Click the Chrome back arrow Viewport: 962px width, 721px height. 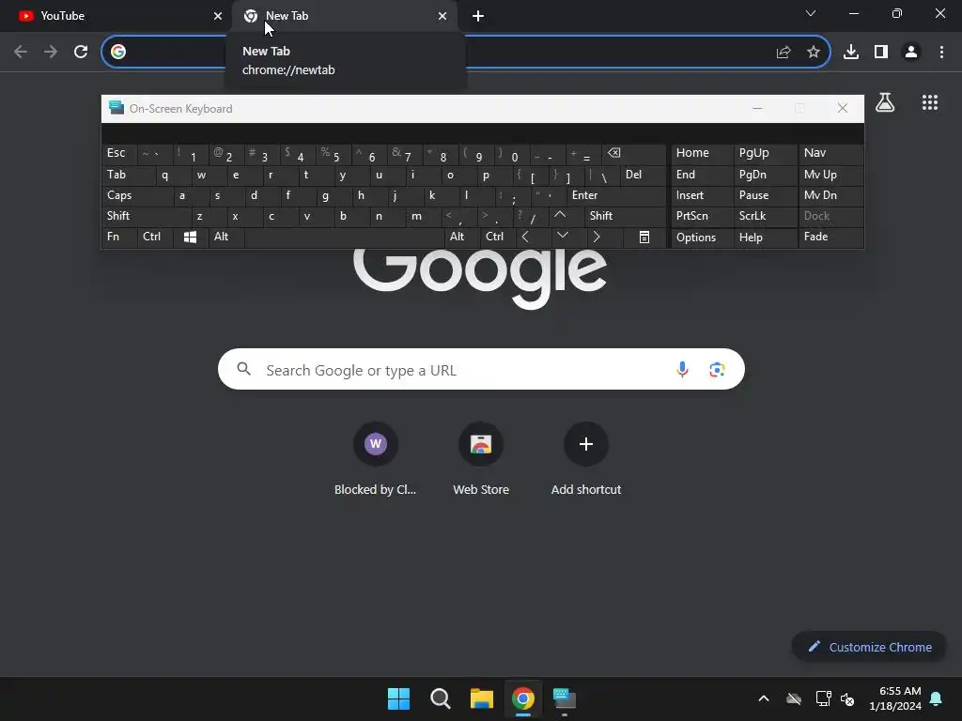[21, 53]
